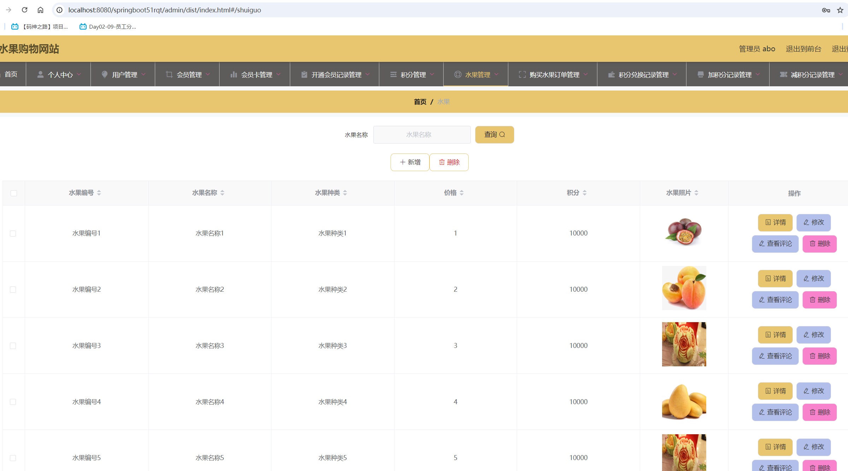Click sort arrows on 水果编号 column

99,193
